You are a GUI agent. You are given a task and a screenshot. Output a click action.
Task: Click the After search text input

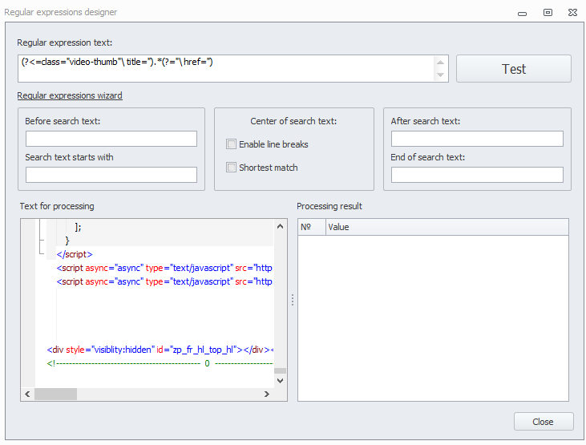477,139
